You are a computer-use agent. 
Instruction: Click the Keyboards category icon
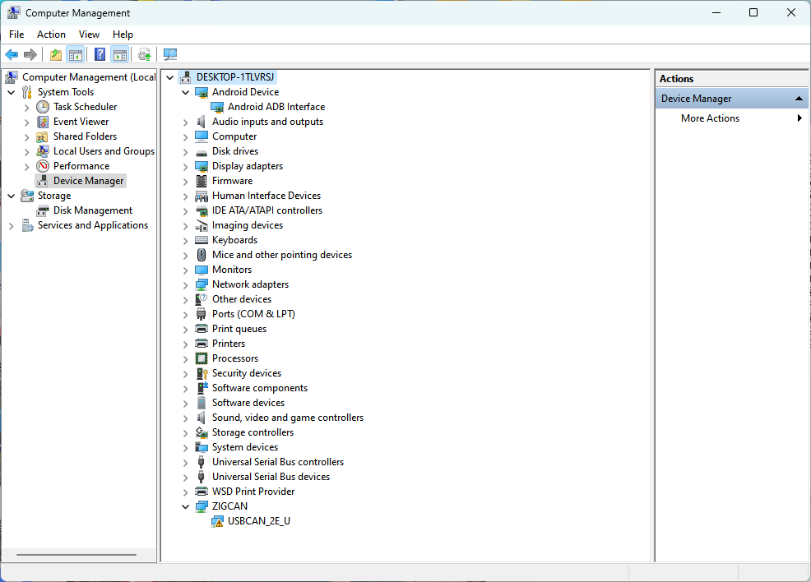tap(202, 240)
